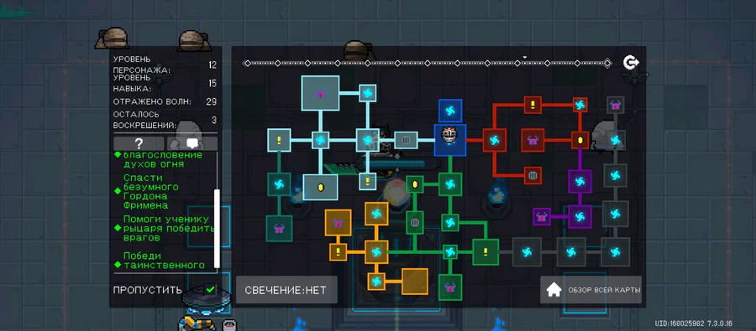Screen dimensions: 756x331
Task: Switch to the chat bubble tab
Action: 192,143
